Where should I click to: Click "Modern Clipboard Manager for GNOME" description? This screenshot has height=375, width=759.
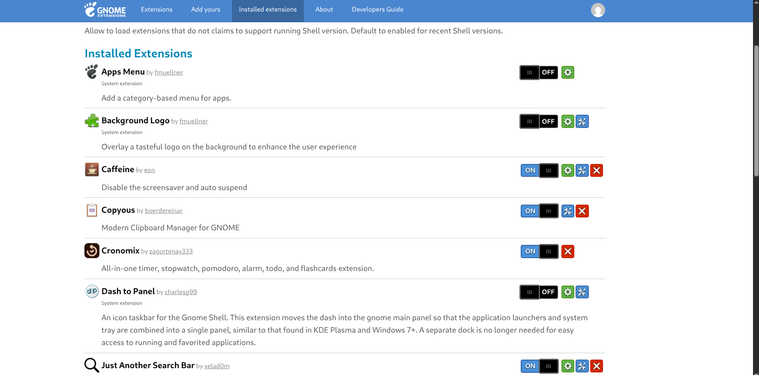pyautogui.click(x=171, y=228)
